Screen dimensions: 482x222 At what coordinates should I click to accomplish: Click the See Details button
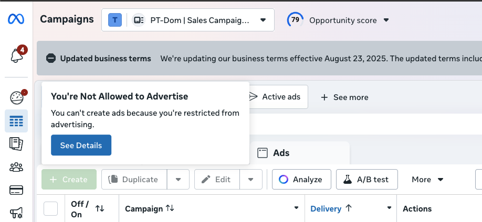point(81,146)
